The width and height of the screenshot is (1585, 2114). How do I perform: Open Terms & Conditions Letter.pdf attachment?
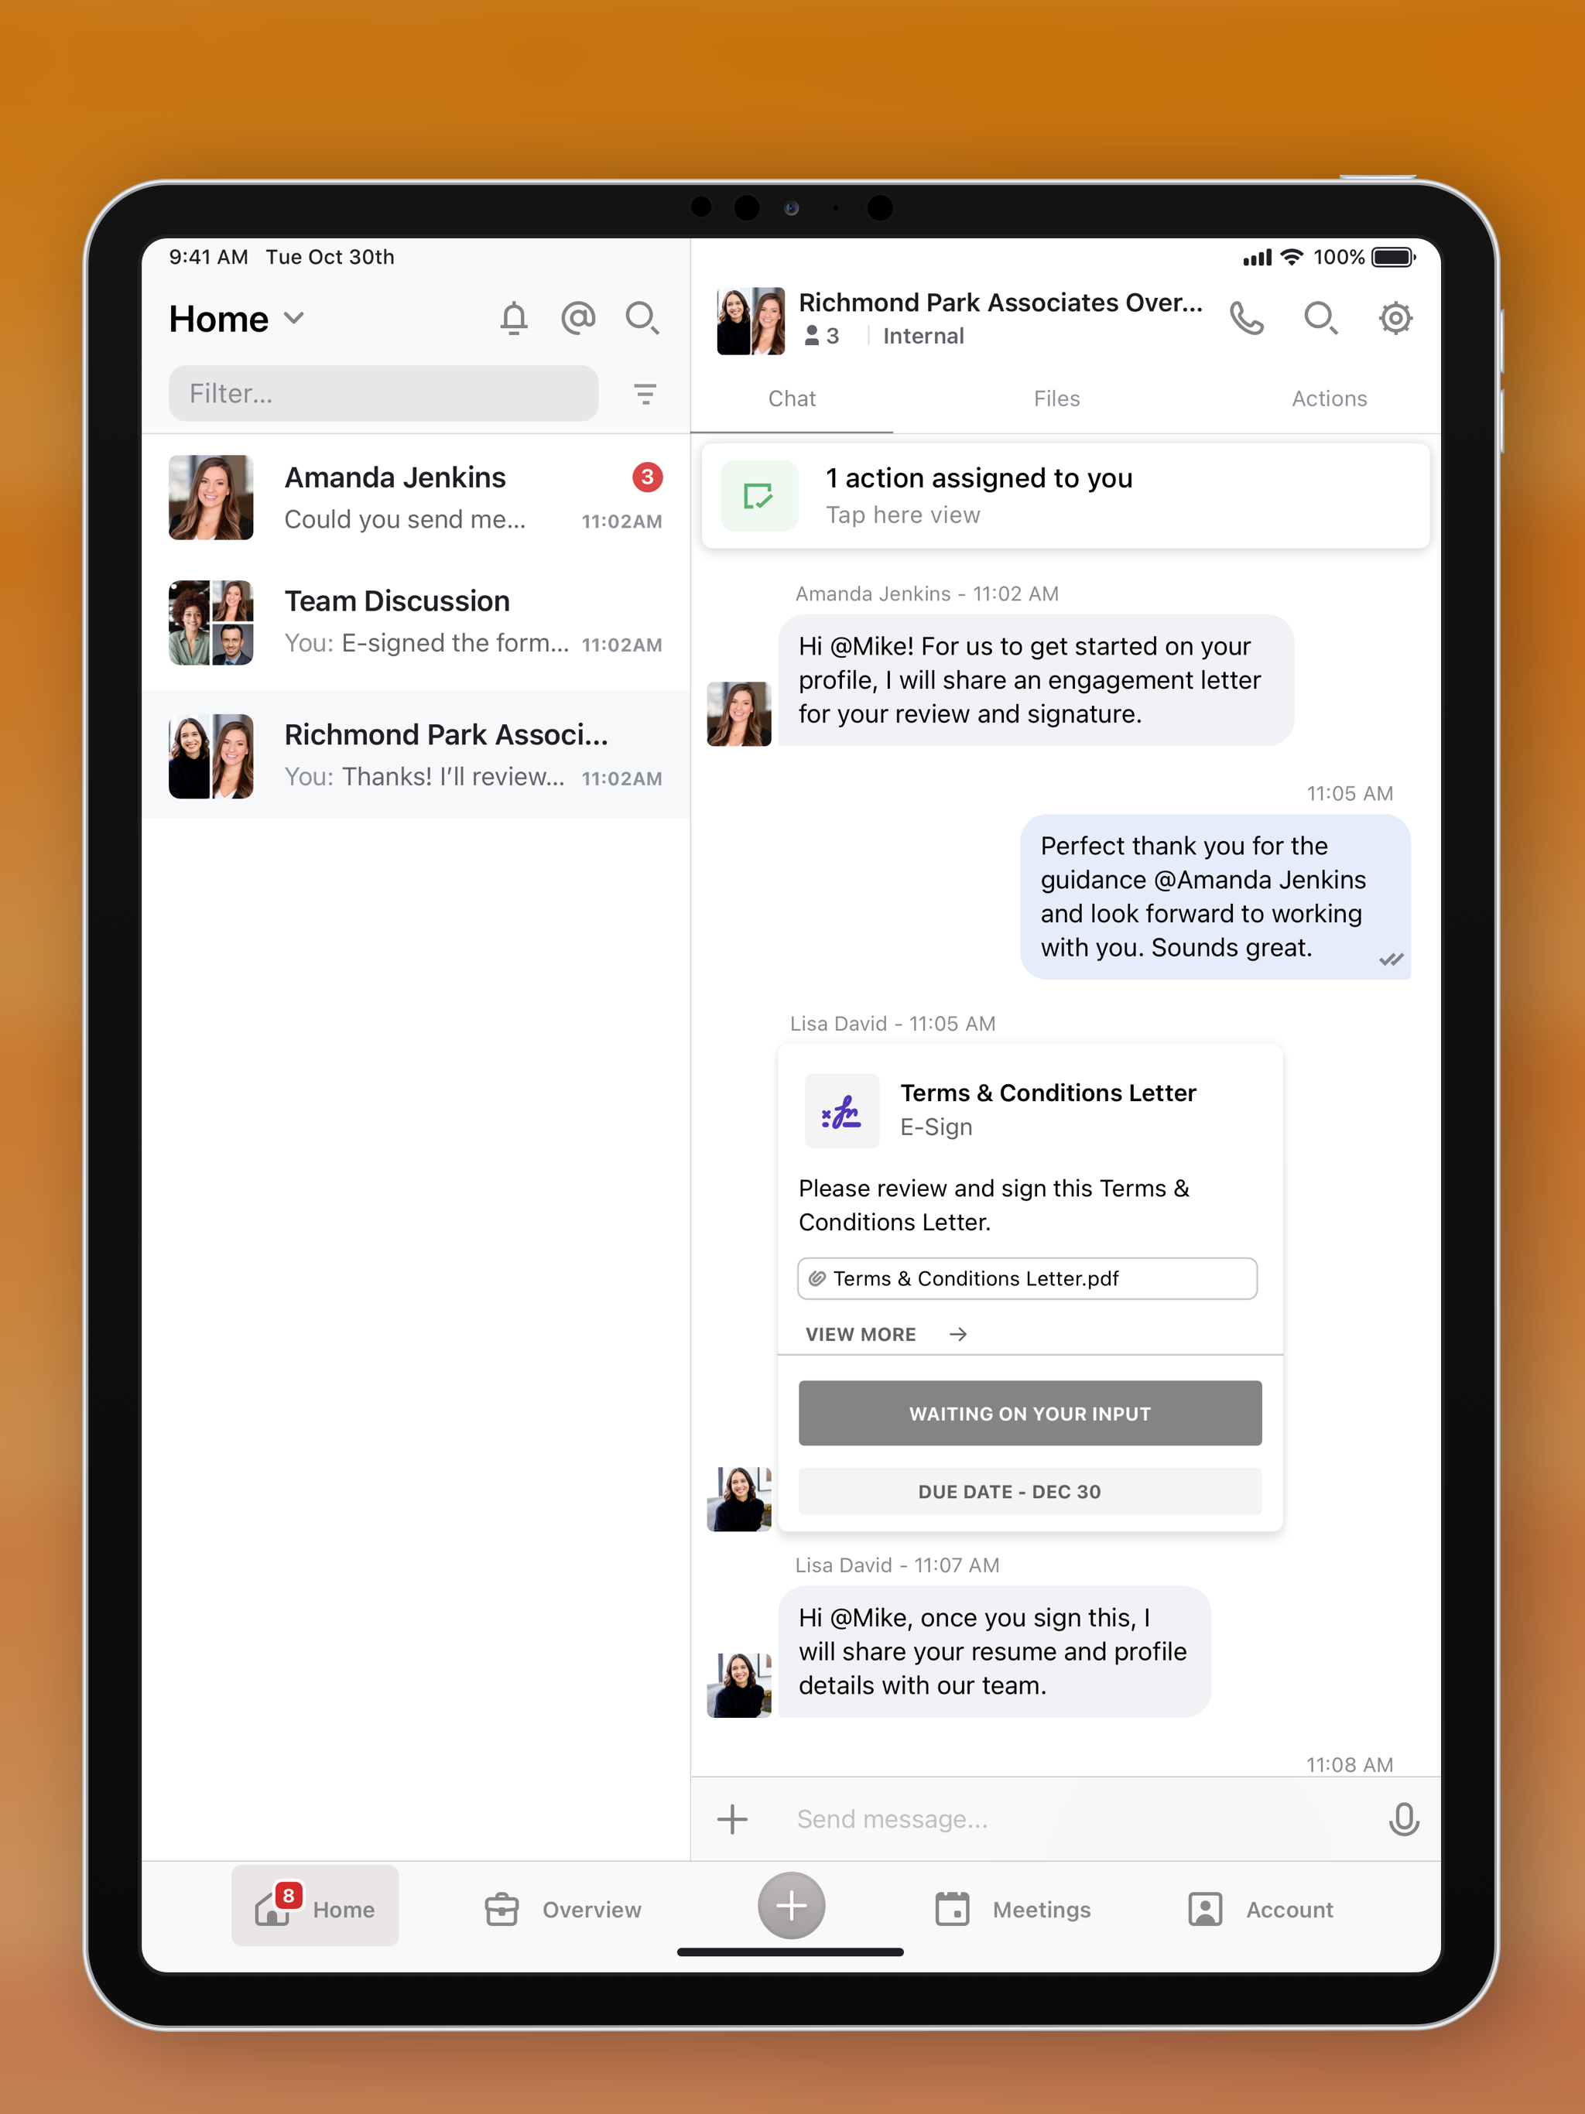click(1027, 1279)
